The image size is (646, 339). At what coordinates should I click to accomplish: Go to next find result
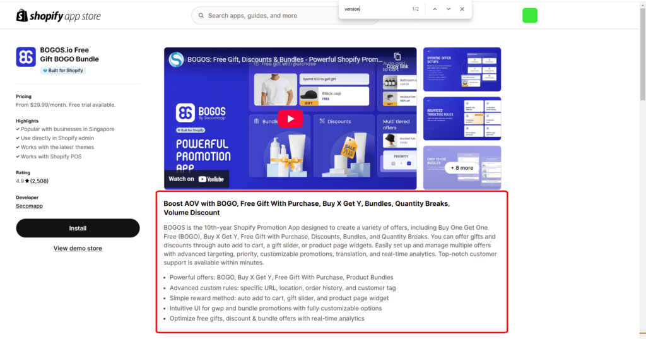[x=449, y=9]
